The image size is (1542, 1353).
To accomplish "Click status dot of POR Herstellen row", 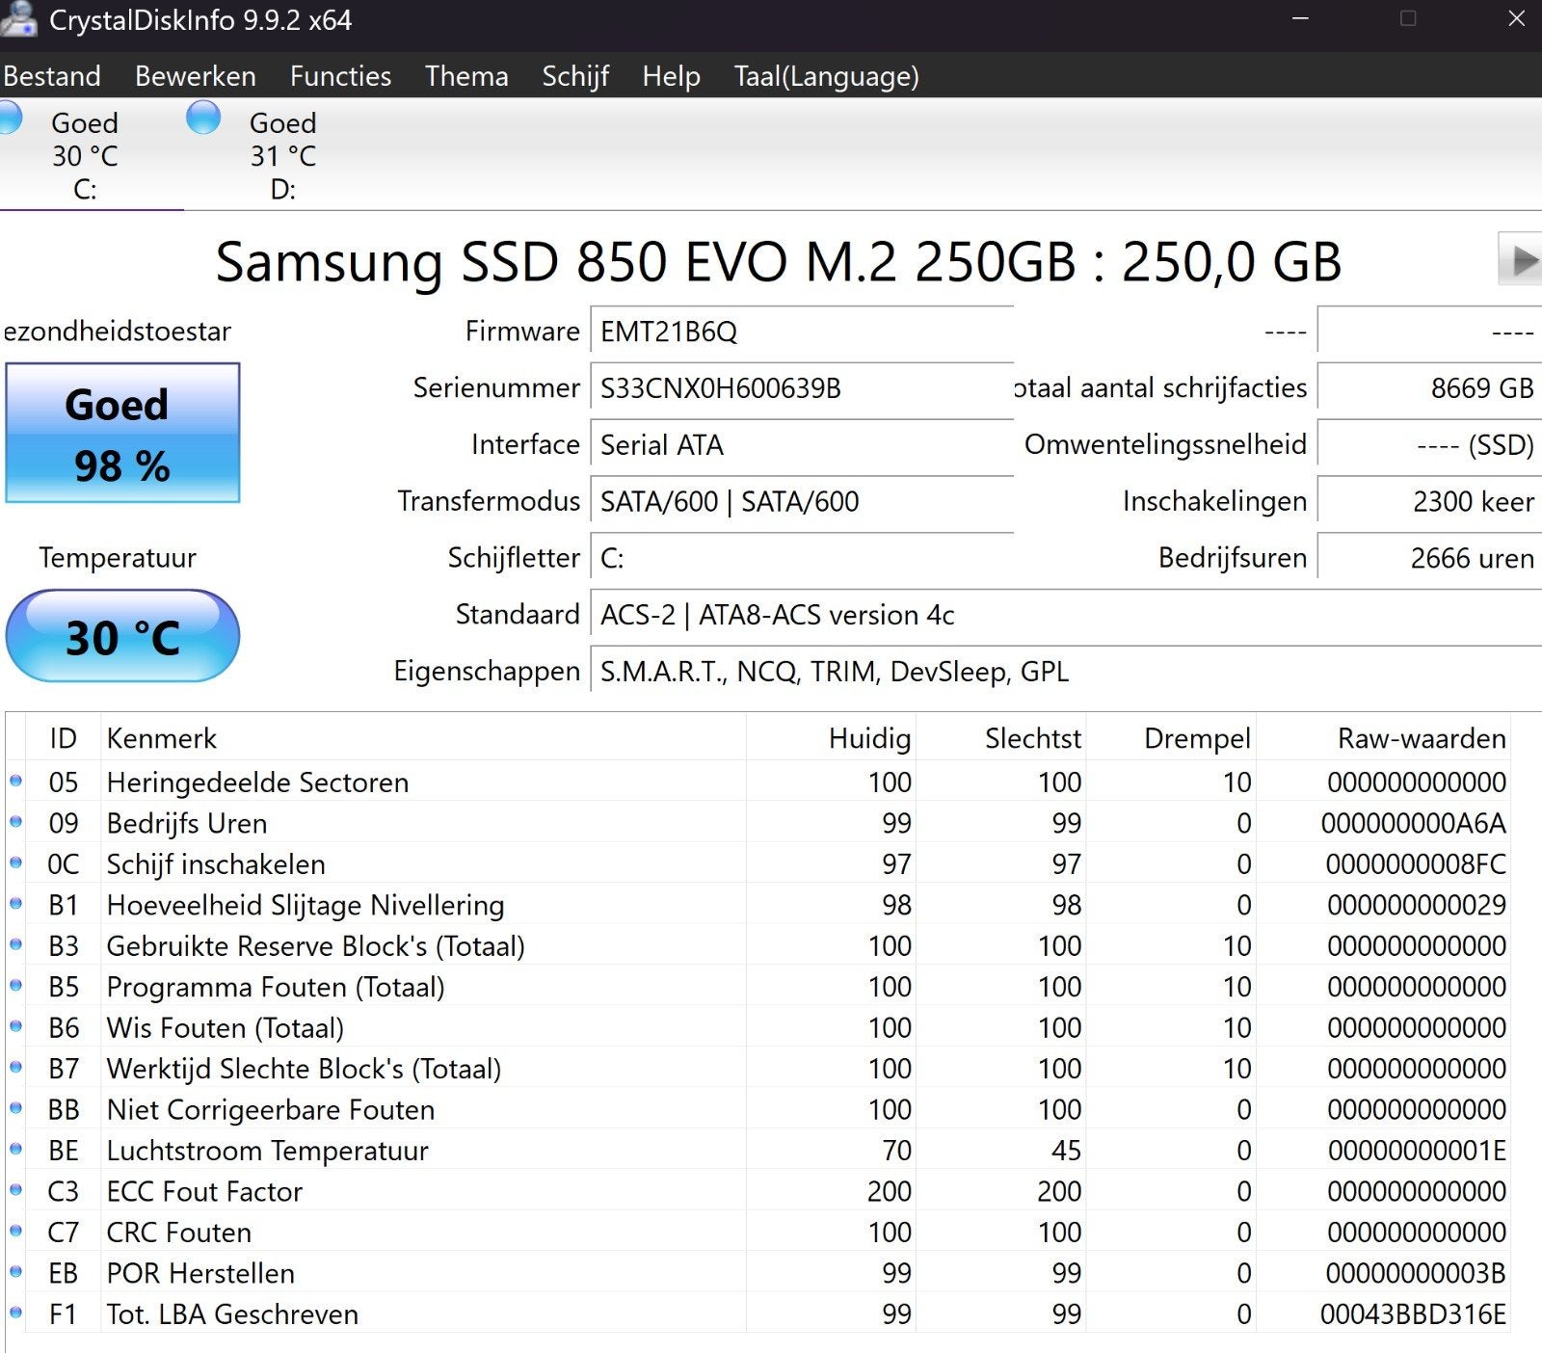I will pyautogui.click(x=15, y=1272).
